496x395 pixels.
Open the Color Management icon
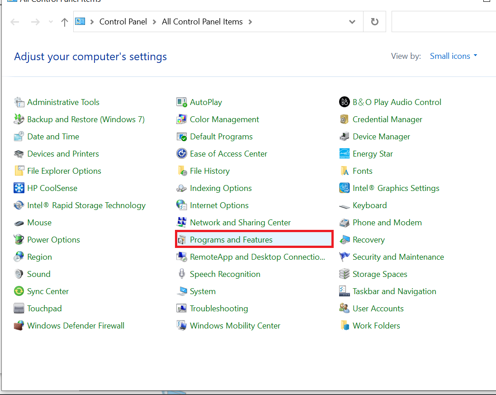[x=182, y=119]
